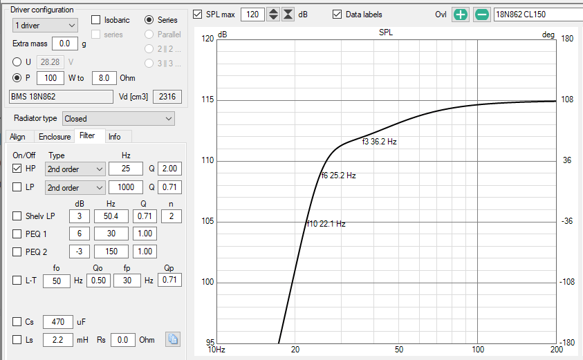Enable the LP filter checkbox
583x360 pixels.
(17, 187)
